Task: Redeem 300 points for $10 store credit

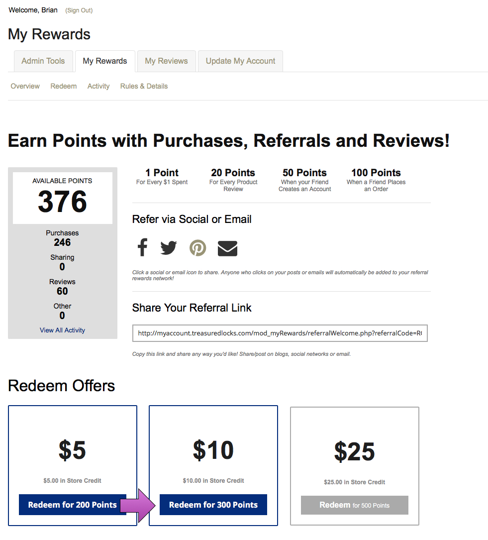Action: (x=213, y=504)
